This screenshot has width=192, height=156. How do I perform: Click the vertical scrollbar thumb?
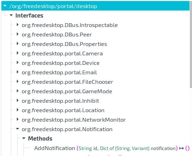[x=191, y=44]
